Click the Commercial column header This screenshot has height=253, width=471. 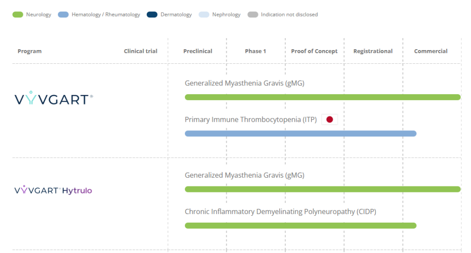click(x=431, y=51)
